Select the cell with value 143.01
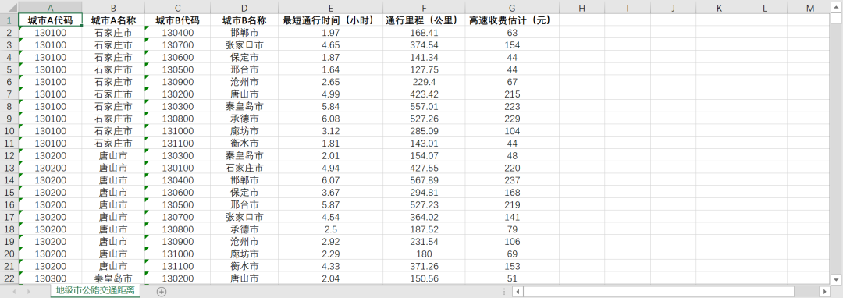 [x=424, y=144]
